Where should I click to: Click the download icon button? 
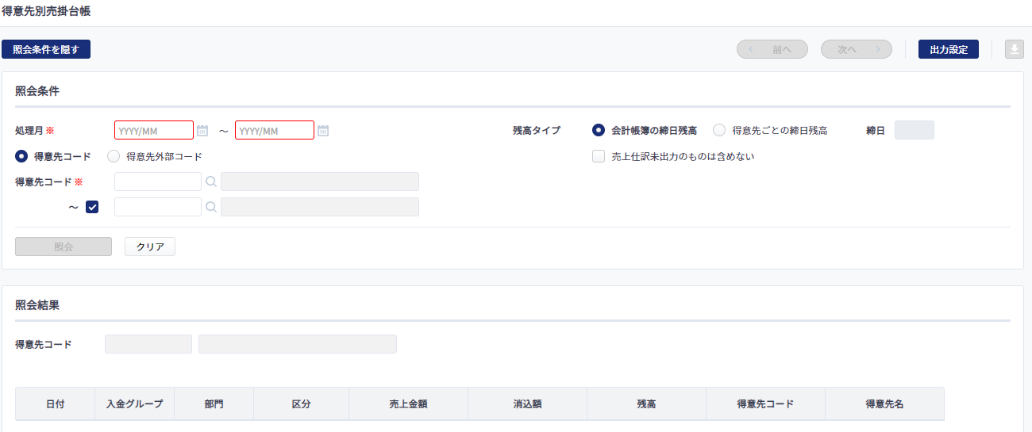pyautogui.click(x=1015, y=49)
